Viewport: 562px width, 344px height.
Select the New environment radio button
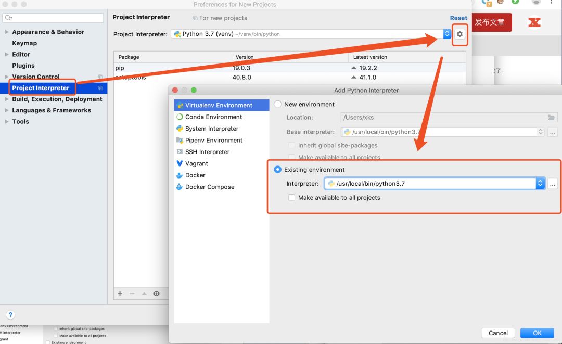278,104
